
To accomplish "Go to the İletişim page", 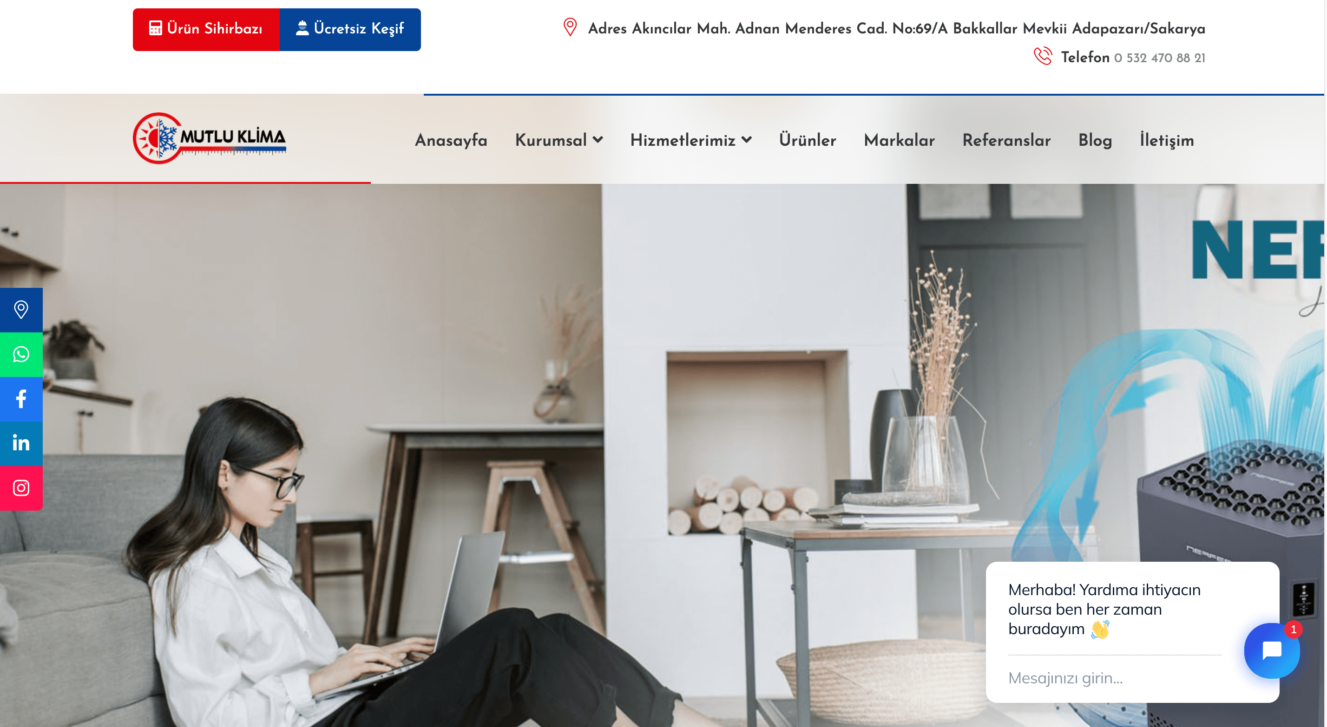I will [1167, 140].
